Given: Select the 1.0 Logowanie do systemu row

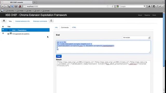Looking at the screenshot, I should pyautogui.click(x=25, y=34).
